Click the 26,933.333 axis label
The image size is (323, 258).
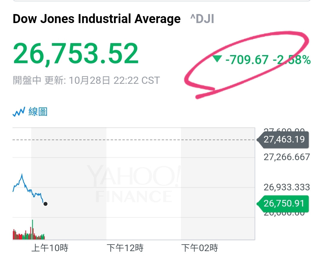287,187
